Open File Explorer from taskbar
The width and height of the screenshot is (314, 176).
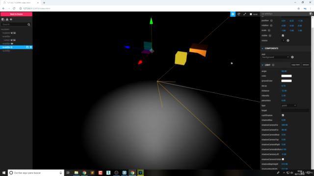[x=77, y=173]
